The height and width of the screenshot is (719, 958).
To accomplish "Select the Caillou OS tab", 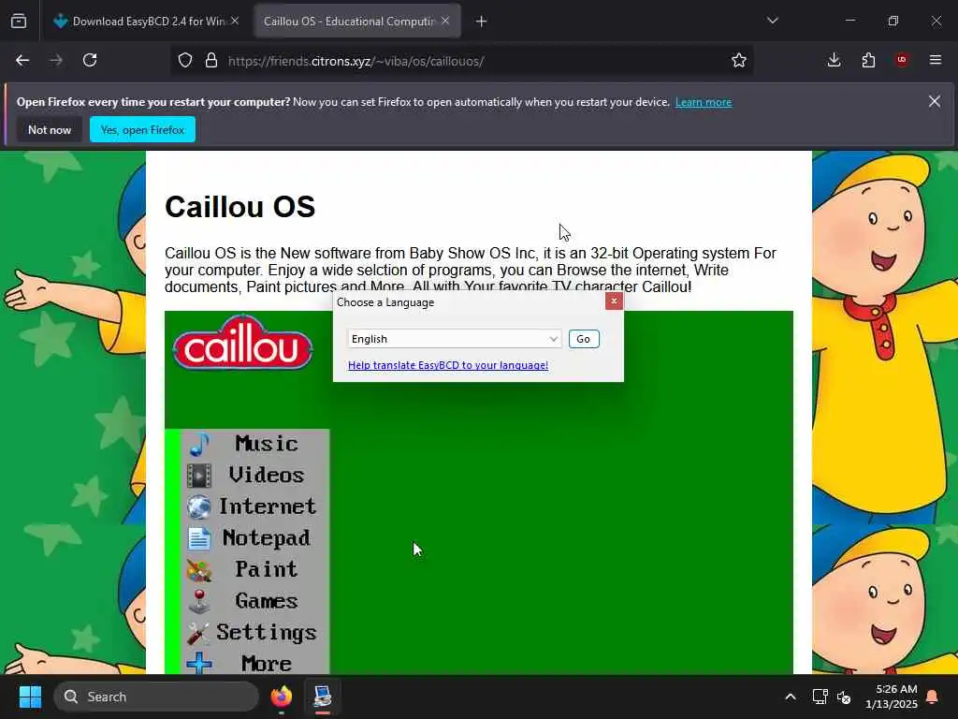I will 349,22.
